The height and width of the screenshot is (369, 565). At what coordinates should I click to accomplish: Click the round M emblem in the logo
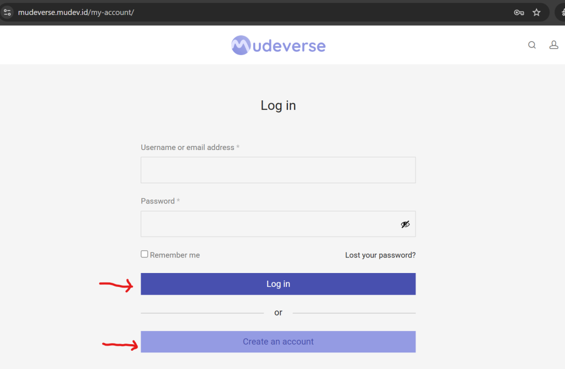[x=242, y=45]
